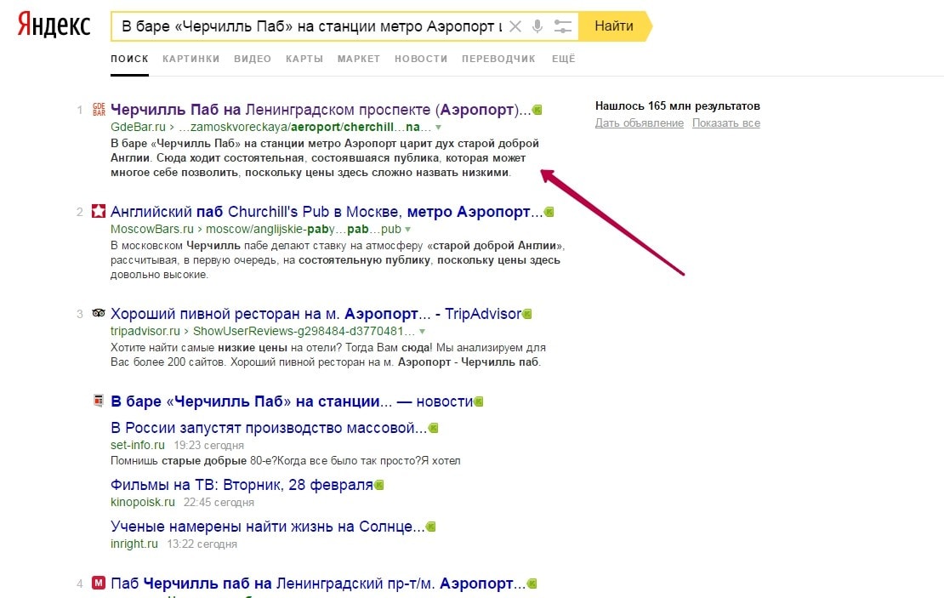
Task: Click the MoscowBars.ru green URL
Action: (152, 229)
